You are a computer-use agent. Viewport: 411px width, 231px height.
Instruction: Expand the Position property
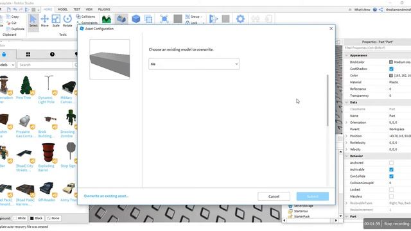click(x=347, y=136)
